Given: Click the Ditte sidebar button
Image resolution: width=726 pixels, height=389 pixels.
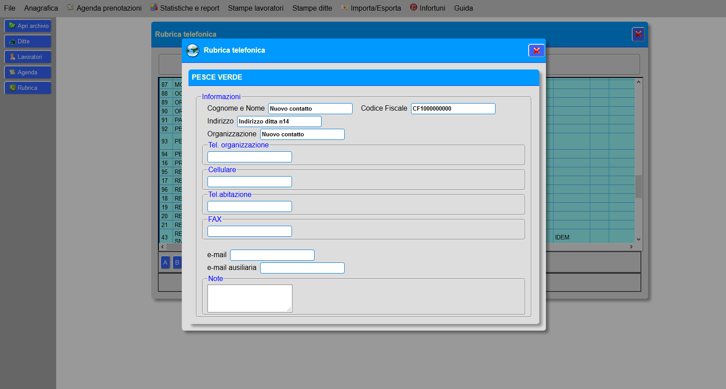Looking at the screenshot, I should click(x=28, y=41).
